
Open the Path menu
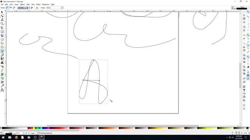pyautogui.click(x=28, y=4)
